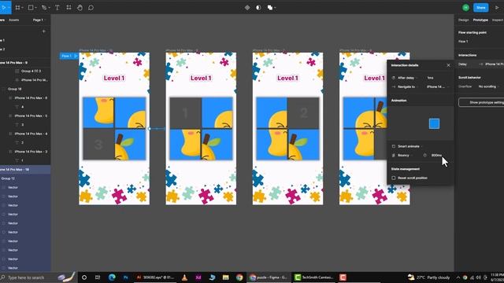Enable Reset scroll position checkbox

click(x=394, y=178)
